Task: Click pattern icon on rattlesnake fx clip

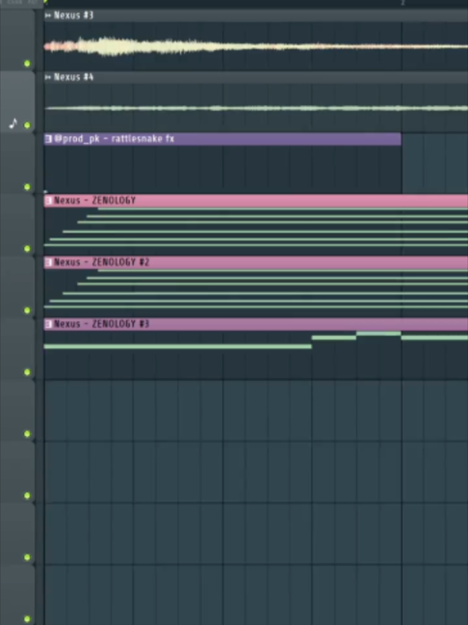Action: tap(49, 139)
